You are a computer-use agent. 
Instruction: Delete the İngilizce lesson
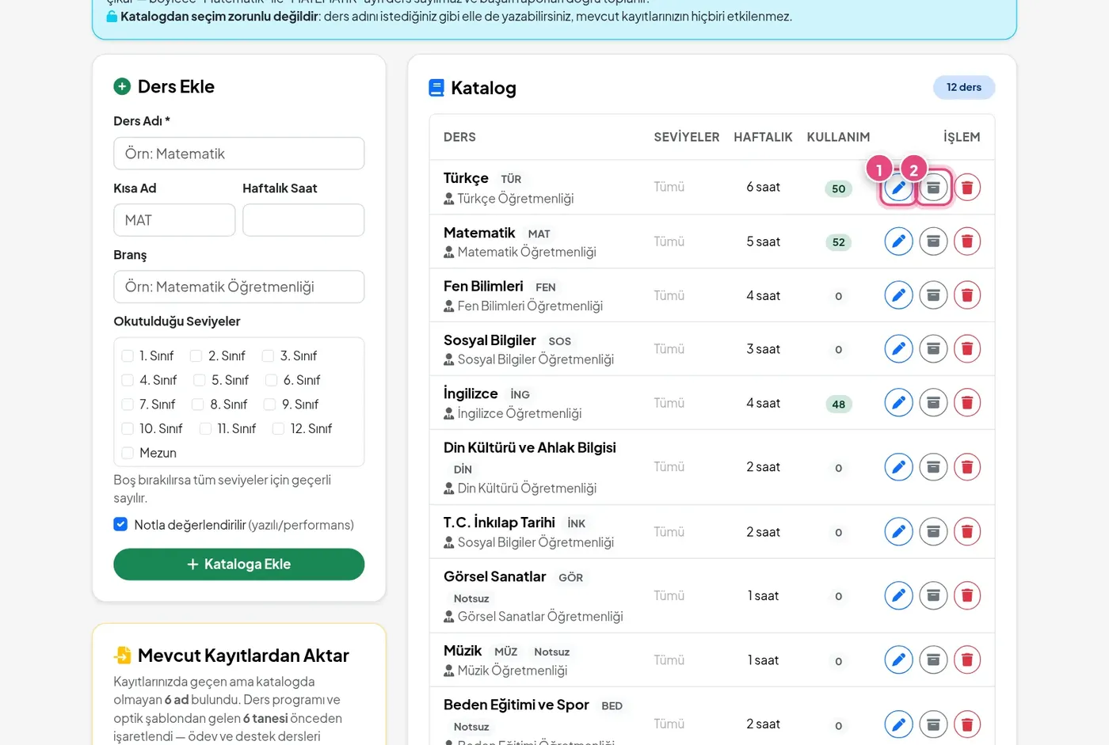click(967, 403)
